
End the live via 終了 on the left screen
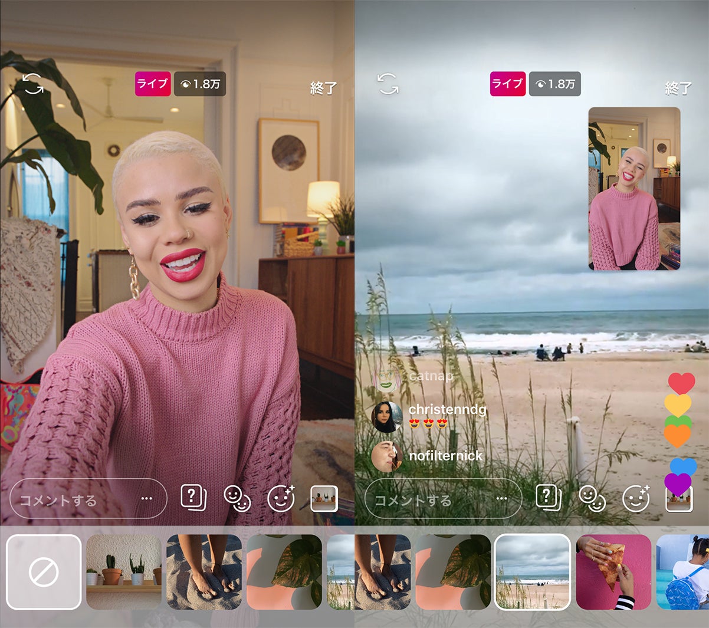(x=323, y=88)
